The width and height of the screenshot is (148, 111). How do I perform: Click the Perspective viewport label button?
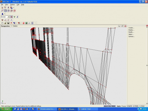(x=5, y=26)
